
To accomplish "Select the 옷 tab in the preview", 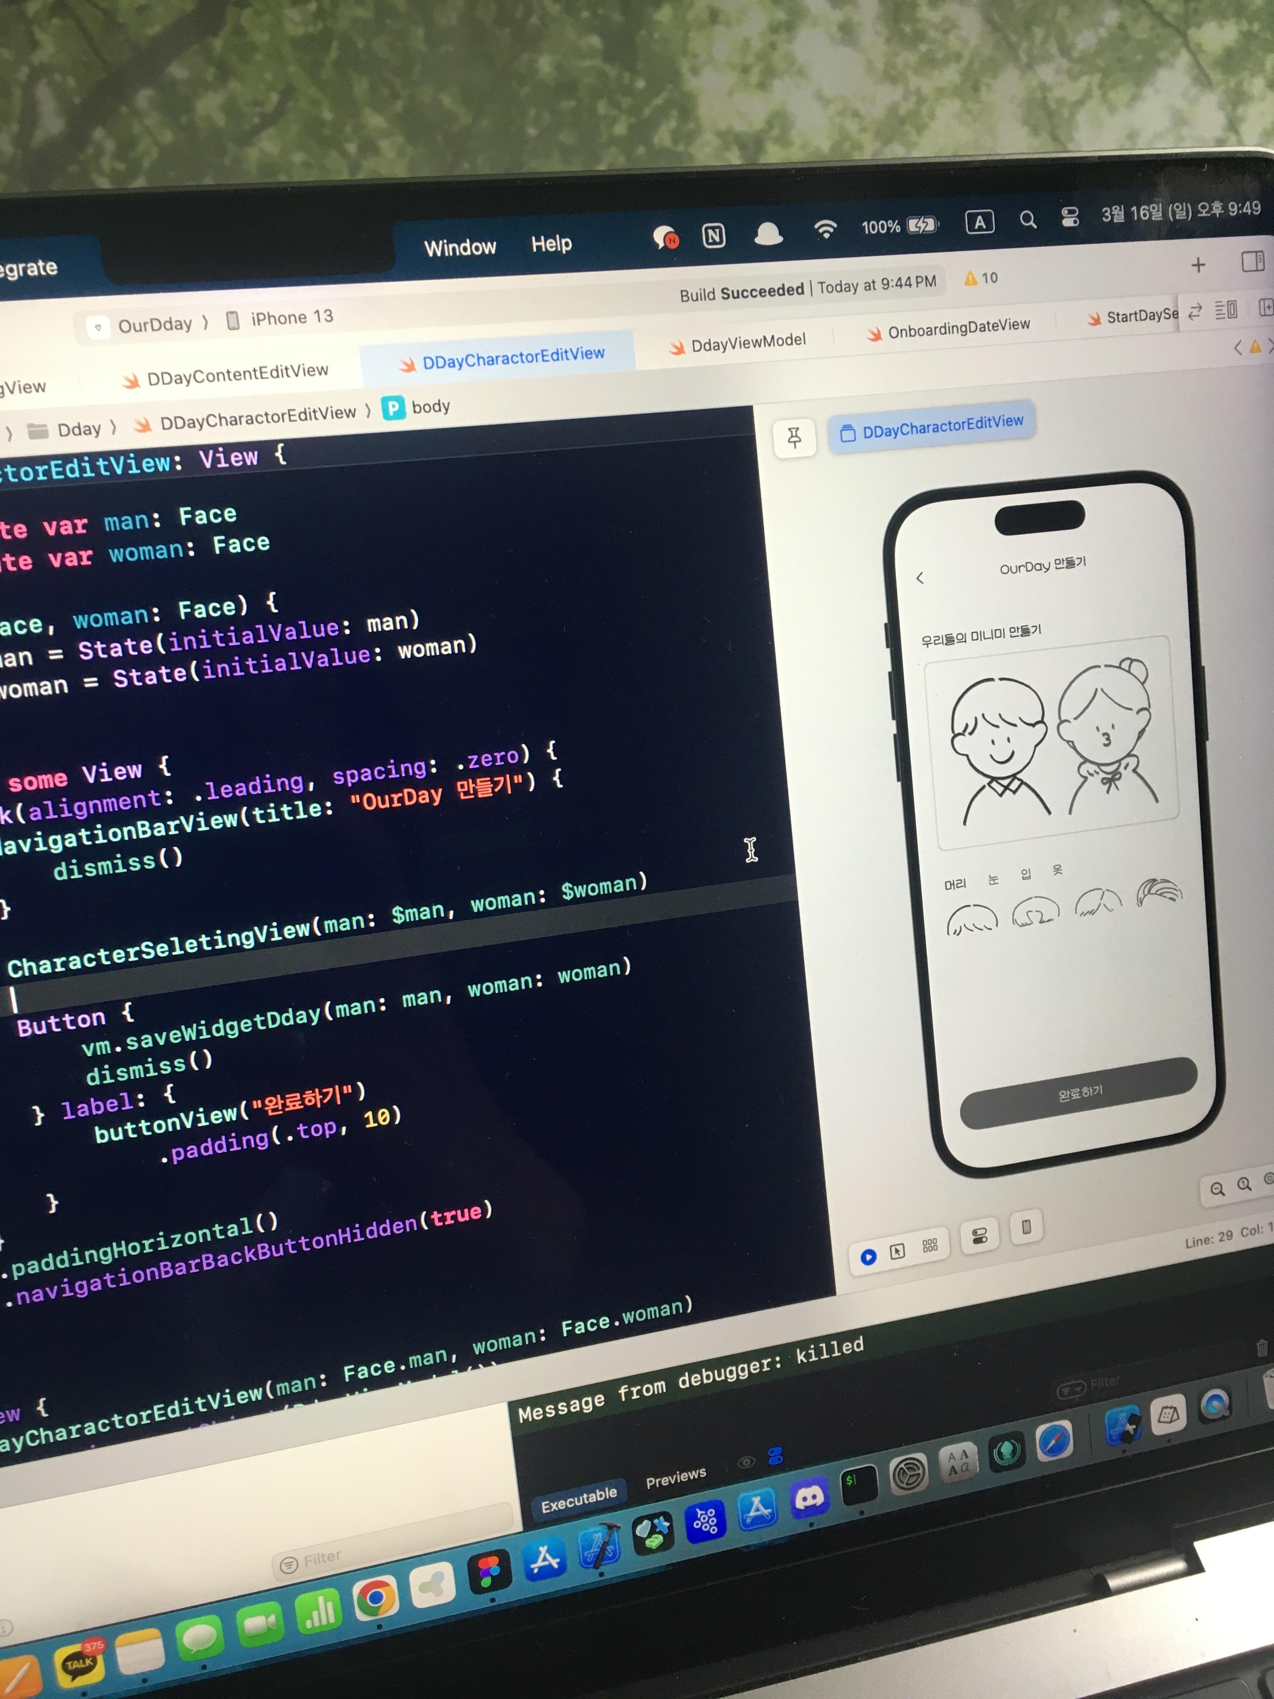I will [x=1057, y=869].
